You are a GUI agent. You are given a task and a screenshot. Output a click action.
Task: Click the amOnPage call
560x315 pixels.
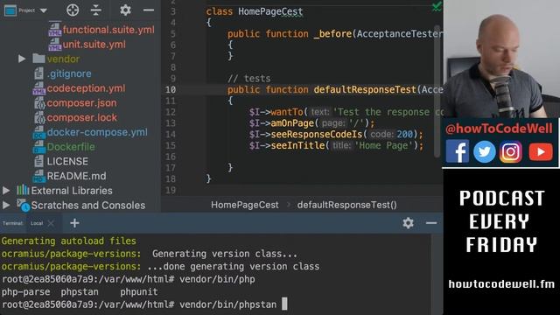pyautogui.click(x=292, y=123)
